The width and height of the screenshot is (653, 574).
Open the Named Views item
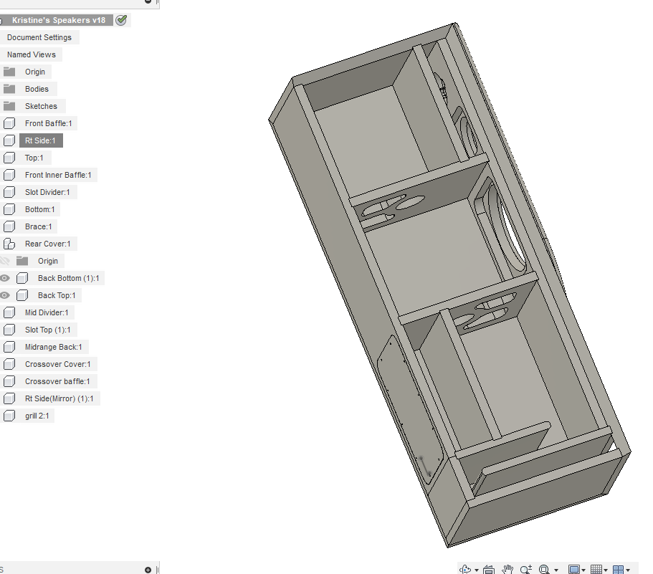click(x=32, y=54)
